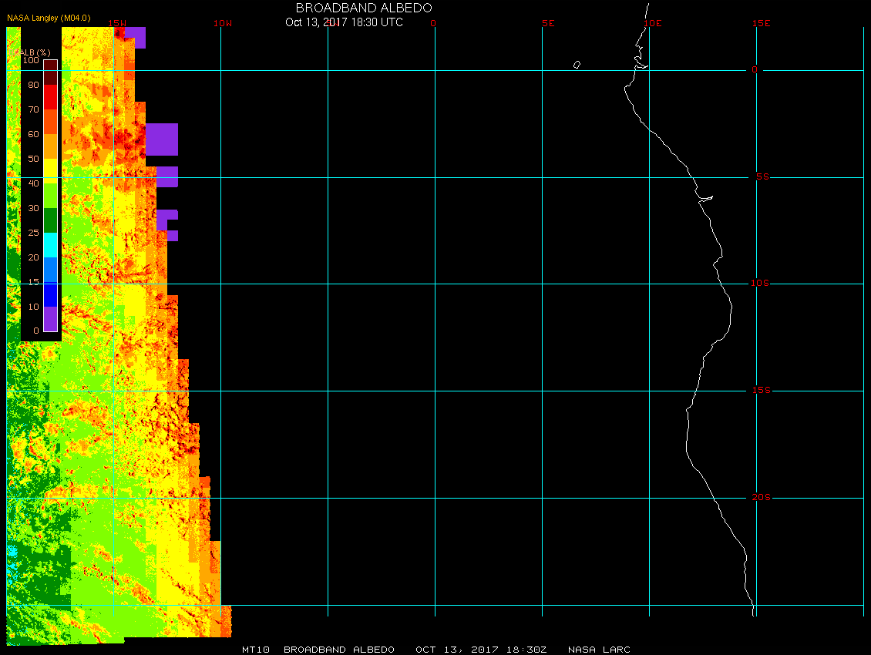Click the largest purple data block

click(x=162, y=139)
